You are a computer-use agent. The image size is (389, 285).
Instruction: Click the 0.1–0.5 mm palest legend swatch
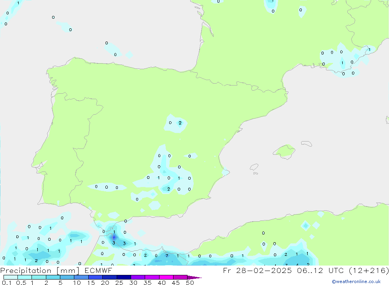point(11,277)
